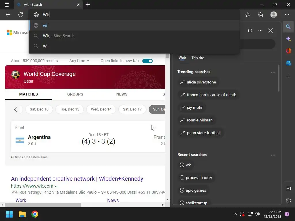Search trending 'franco harris cause of death'
295x221 pixels.
[208, 95]
